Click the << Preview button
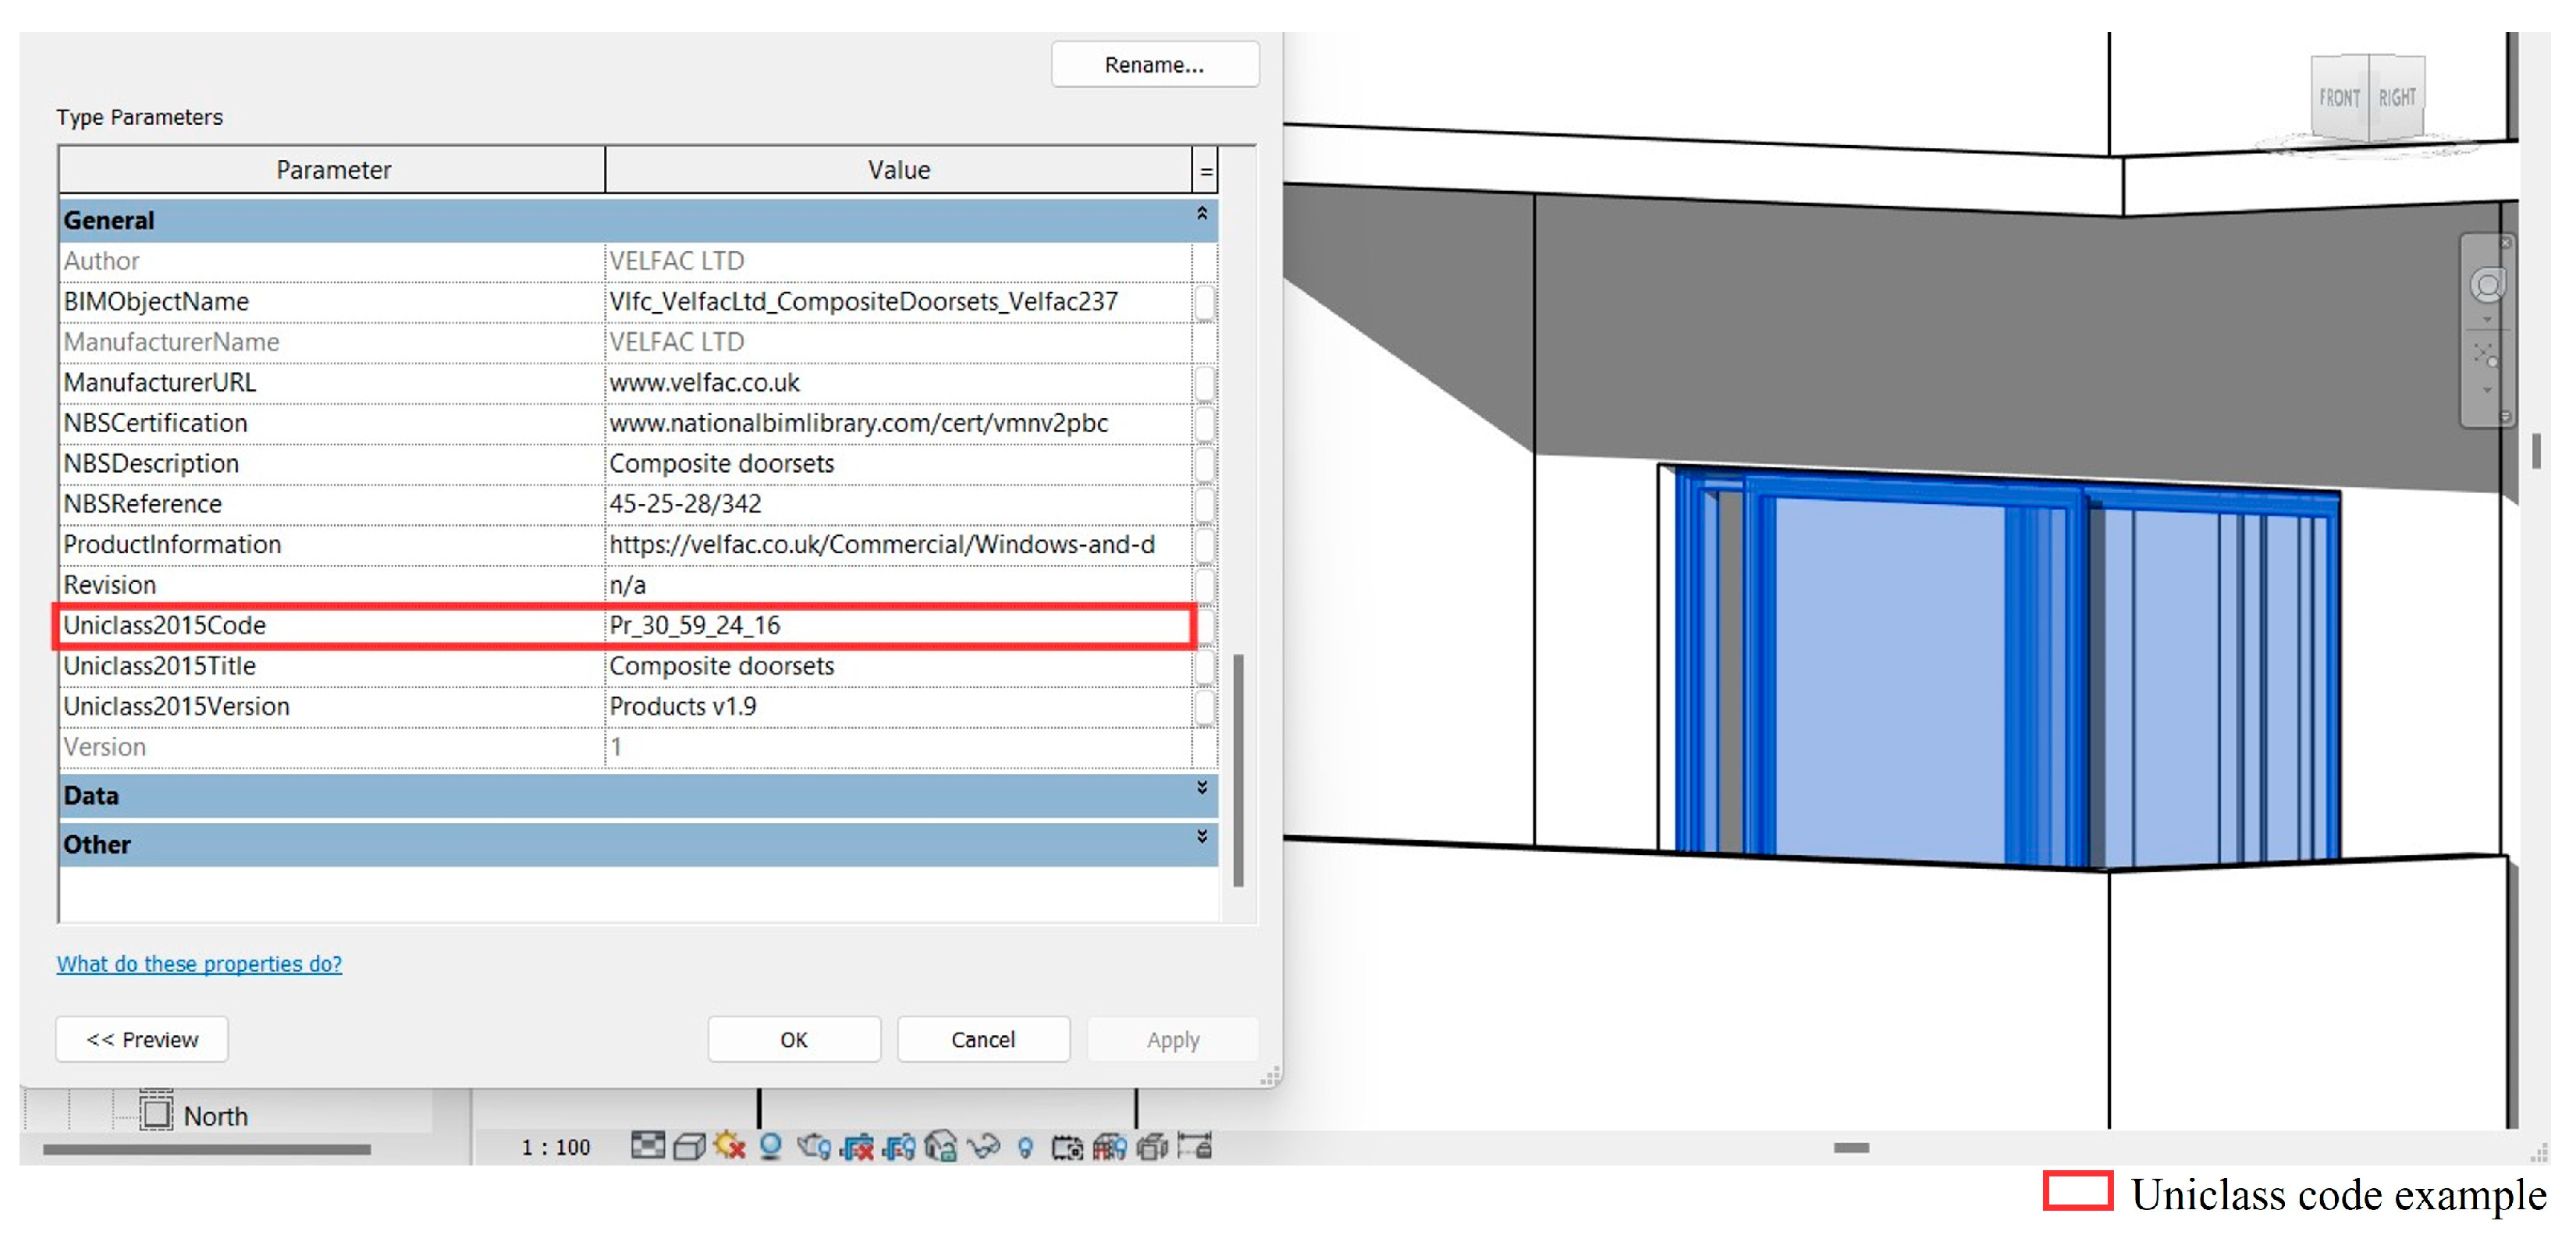This screenshot has height=1249, width=2576. (x=142, y=1040)
